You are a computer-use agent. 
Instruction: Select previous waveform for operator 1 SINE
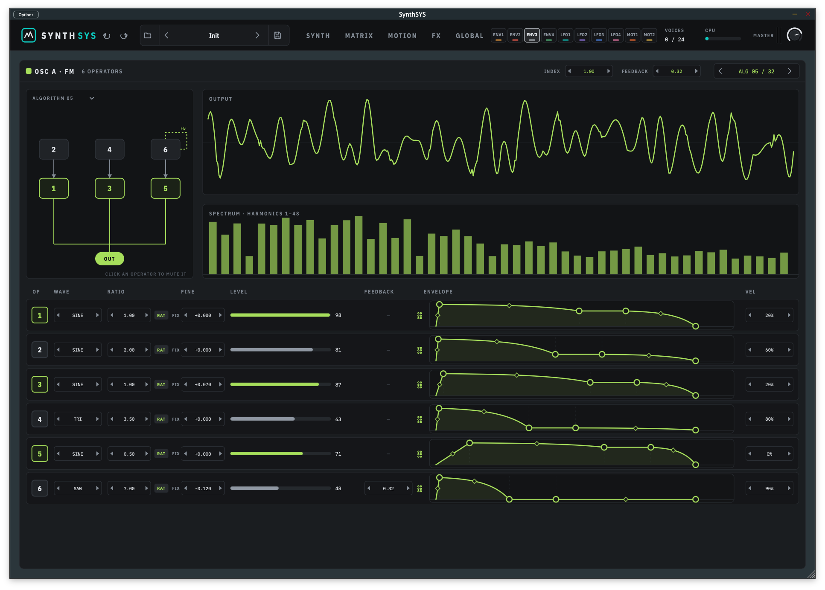point(58,315)
